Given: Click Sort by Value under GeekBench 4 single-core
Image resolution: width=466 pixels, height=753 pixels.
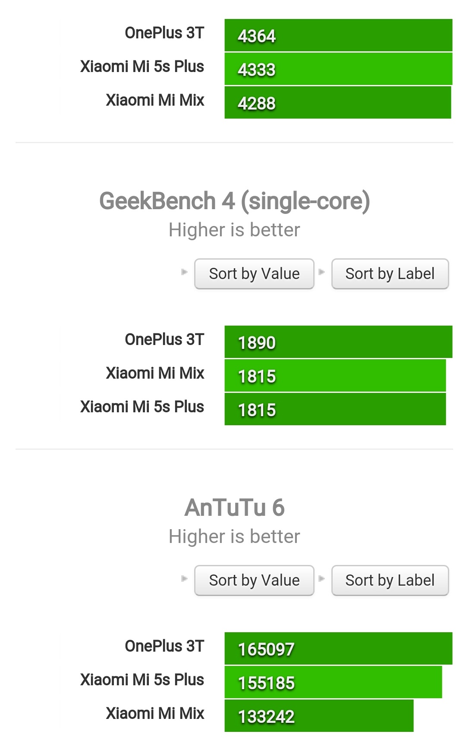Looking at the screenshot, I should [254, 274].
